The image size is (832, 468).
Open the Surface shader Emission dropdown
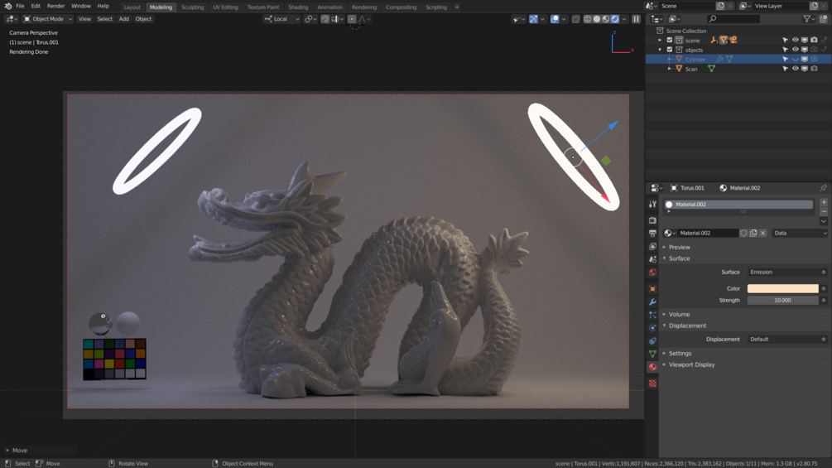[x=787, y=273]
